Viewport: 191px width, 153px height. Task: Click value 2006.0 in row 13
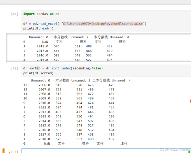[x=44, y=85]
